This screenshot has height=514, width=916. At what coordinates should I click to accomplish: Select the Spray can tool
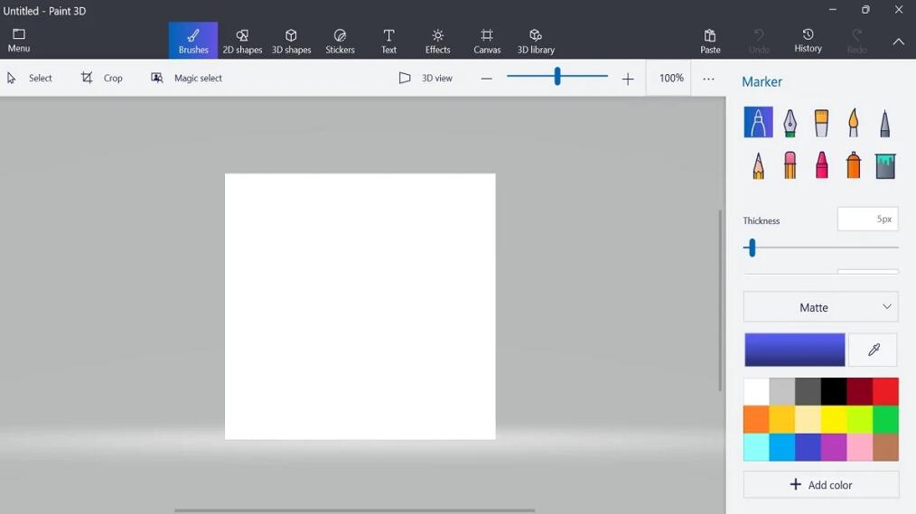coord(853,165)
